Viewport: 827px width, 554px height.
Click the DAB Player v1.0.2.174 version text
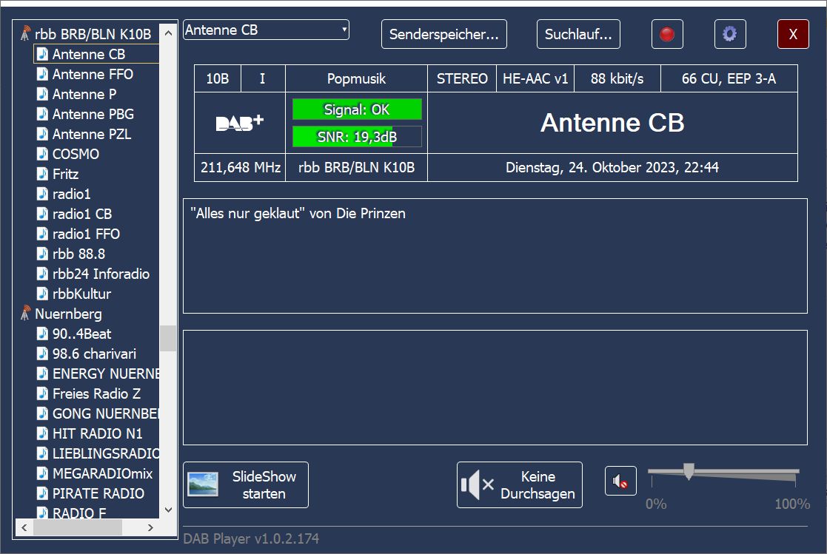pyautogui.click(x=251, y=538)
